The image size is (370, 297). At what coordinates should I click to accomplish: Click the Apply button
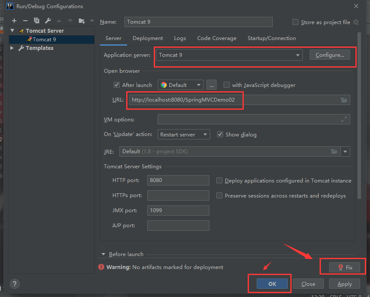coord(345,284)
